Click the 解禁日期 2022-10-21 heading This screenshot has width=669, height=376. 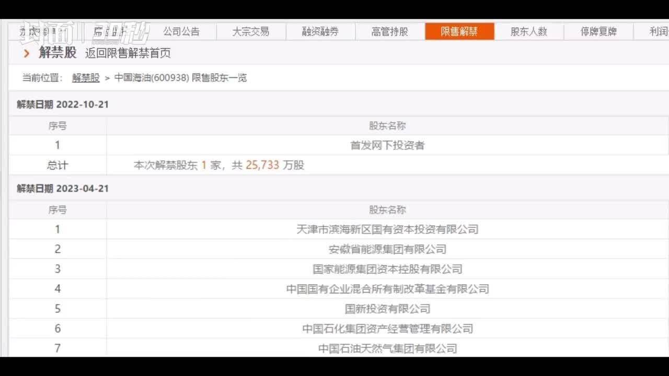click(x=63, y=104)
